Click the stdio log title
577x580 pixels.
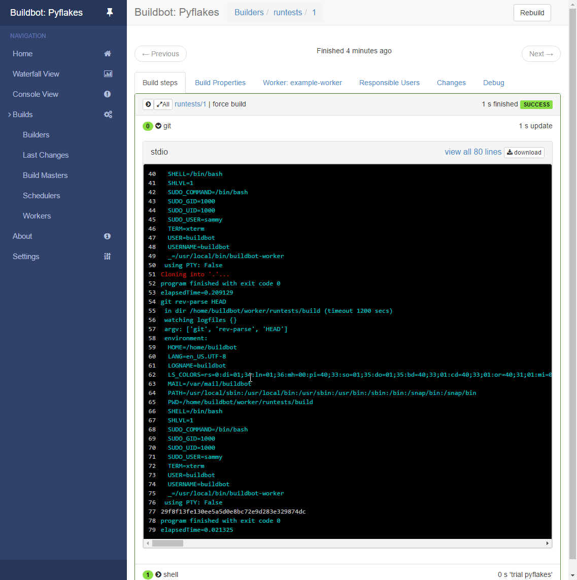point(159,152)
